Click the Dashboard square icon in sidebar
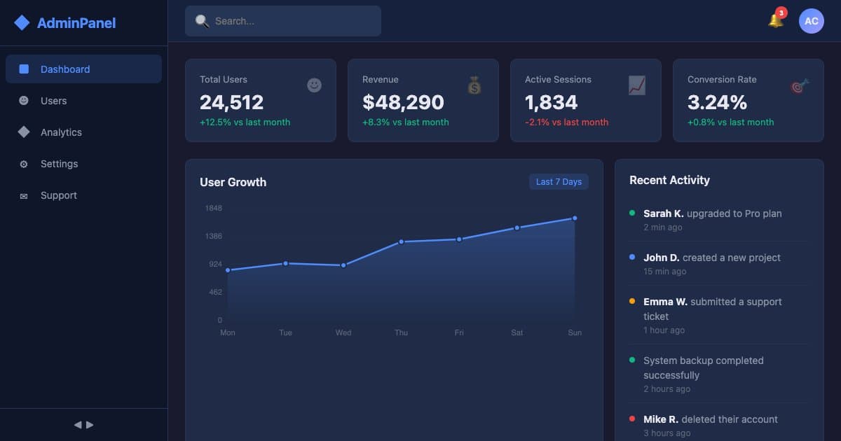Image resolution: width=841 pixels, height=441 pixels. pos(24,69)
